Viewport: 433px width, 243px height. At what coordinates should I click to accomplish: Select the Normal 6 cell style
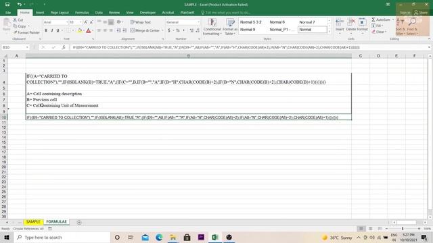coord(277,22)
